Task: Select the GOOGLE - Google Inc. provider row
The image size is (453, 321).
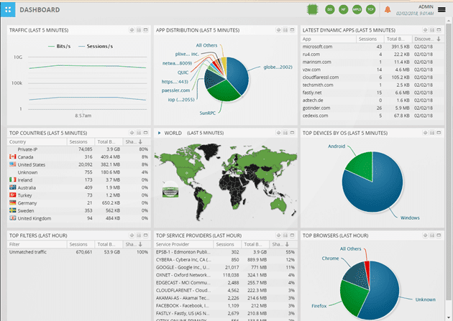Action: [x=225, y=267]
